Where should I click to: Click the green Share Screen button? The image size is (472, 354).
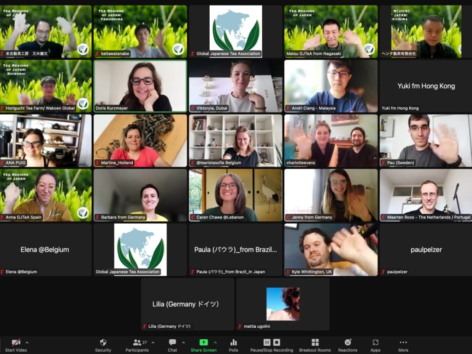tap(203, 342)
